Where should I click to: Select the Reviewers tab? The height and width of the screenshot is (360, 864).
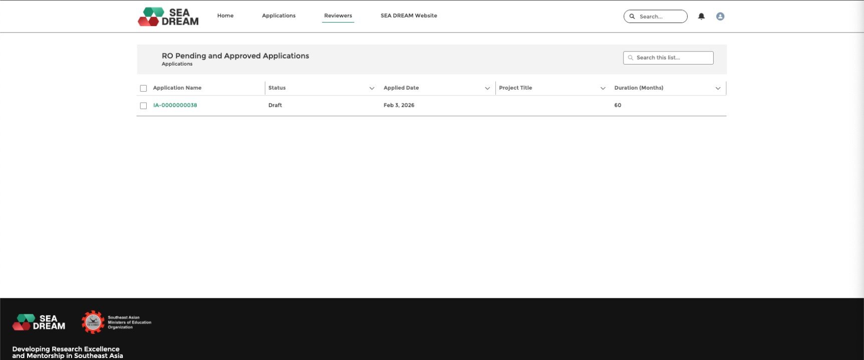[x=338, y=16]
